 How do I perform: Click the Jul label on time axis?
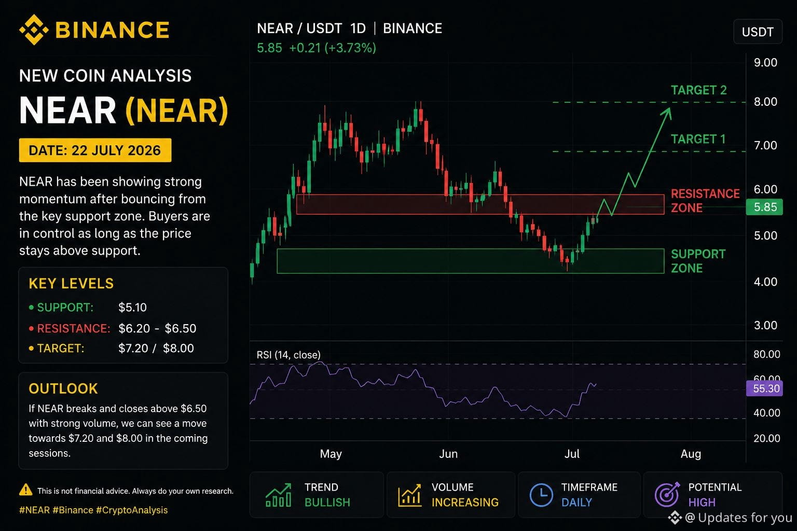coord(572,454)
